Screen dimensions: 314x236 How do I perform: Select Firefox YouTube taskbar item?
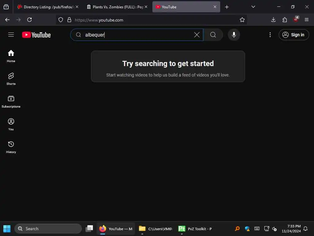point(116,229)
